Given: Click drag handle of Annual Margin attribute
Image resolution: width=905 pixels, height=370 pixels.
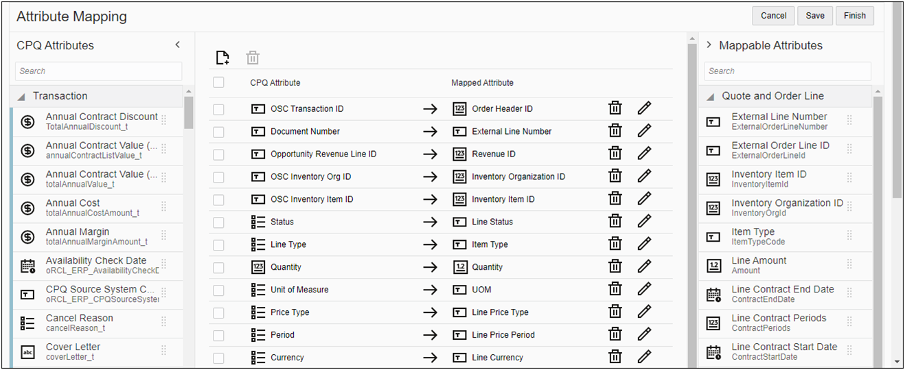Looking at the screenshot, I should point(163,235).
